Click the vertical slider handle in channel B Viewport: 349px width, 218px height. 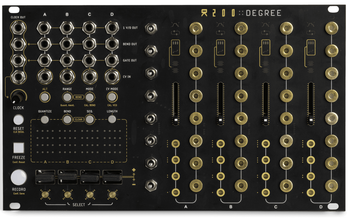(220, 119)
